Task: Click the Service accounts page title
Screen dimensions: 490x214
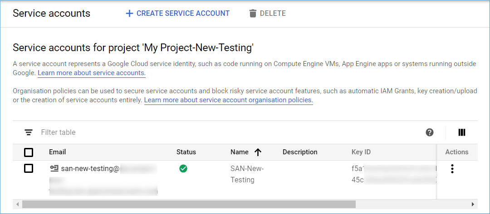Action: (x=52, y=14)
